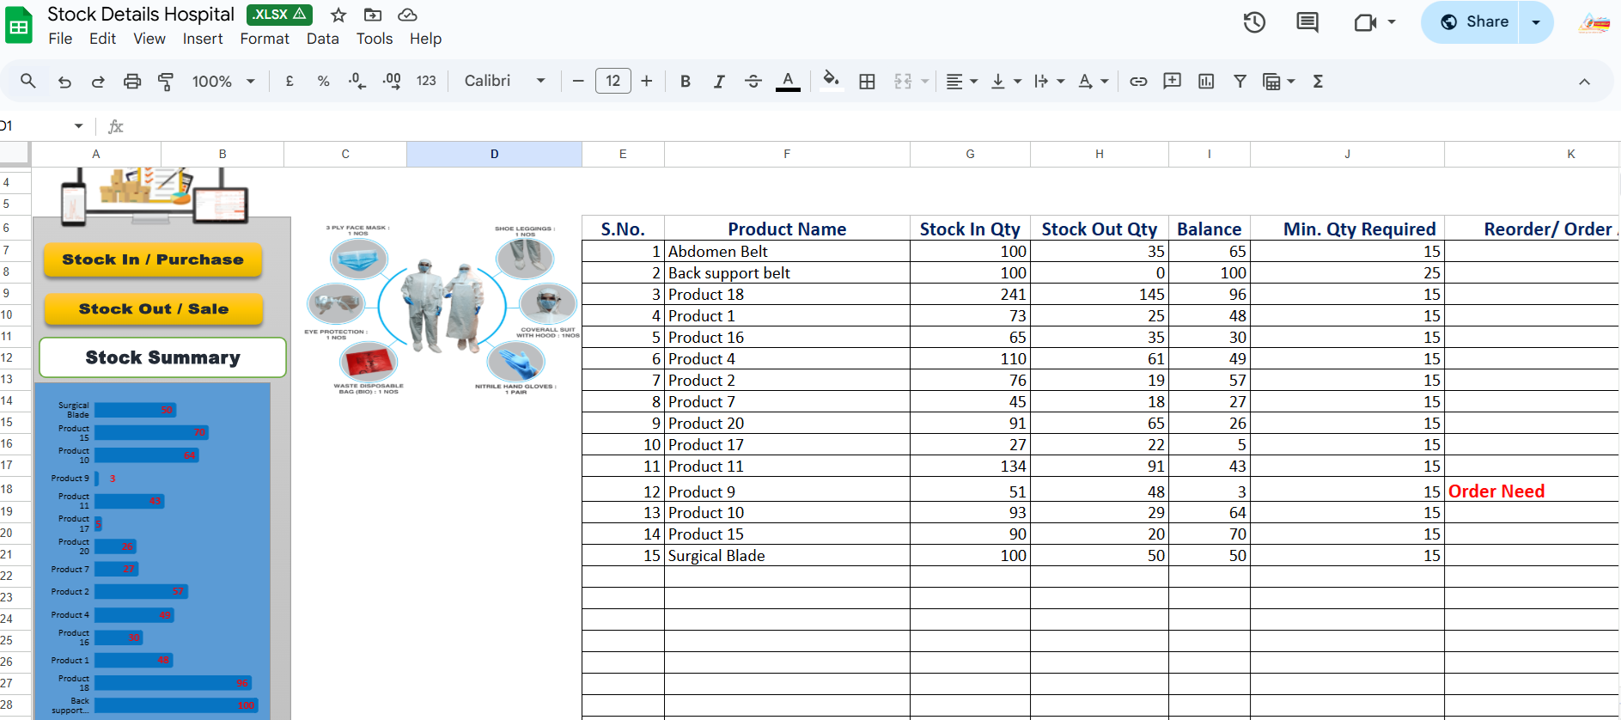Select the Order Need cell
The image size is (1621, 720).
1532,491
